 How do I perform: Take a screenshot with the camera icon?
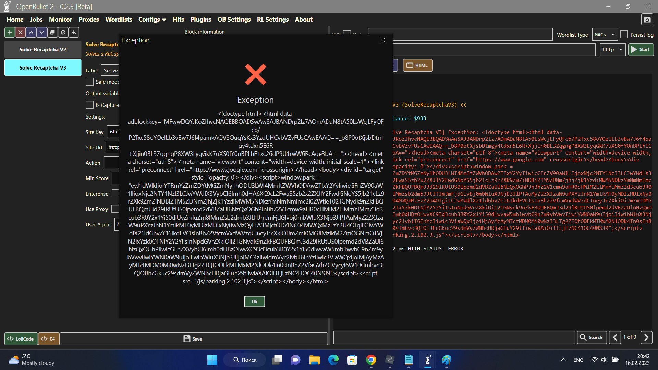[647, 20]
